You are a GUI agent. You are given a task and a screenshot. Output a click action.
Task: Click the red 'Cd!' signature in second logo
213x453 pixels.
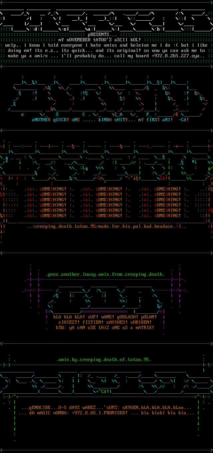(x=164, y=178)
